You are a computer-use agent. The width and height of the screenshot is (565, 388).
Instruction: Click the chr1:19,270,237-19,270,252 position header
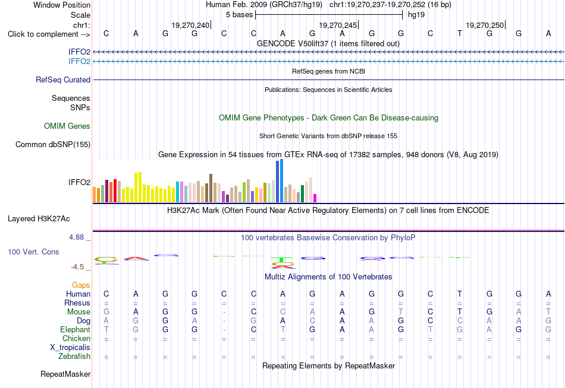(x=390, y=5)
